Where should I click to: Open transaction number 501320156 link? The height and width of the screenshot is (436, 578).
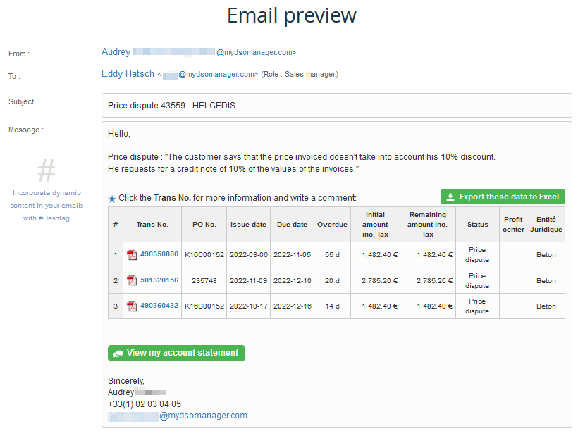click(159, 280)
